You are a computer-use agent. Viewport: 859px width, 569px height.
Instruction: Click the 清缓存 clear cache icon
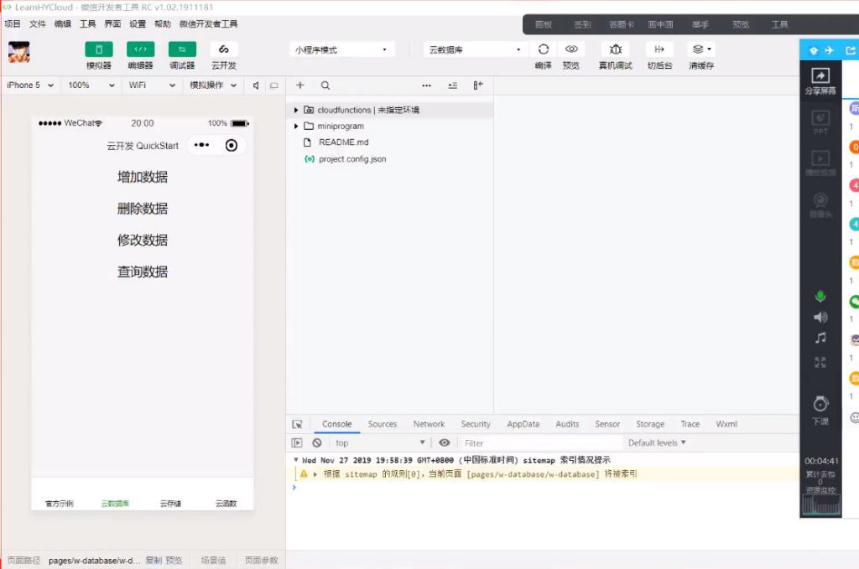[700, 49]
